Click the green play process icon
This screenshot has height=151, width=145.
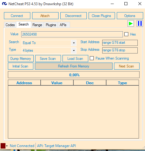[x=131, y=23]
